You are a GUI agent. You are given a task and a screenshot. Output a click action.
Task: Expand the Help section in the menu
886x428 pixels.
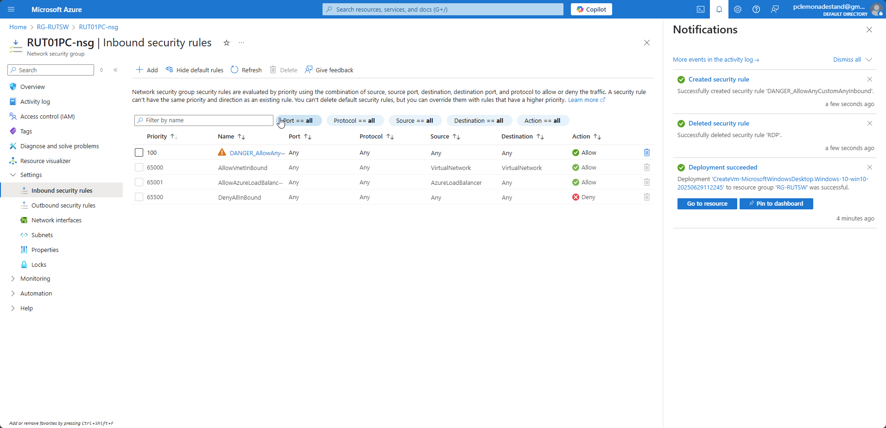click(x=13, y=308)
